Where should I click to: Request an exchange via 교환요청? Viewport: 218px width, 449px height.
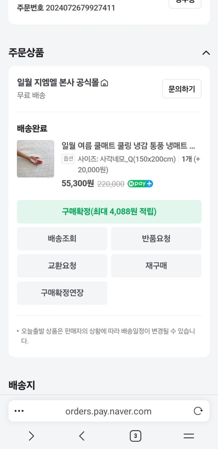point(62,266)
